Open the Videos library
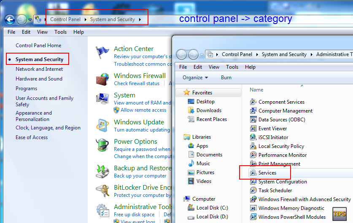The width and height of the screenshot is (353, 223). 204,181
